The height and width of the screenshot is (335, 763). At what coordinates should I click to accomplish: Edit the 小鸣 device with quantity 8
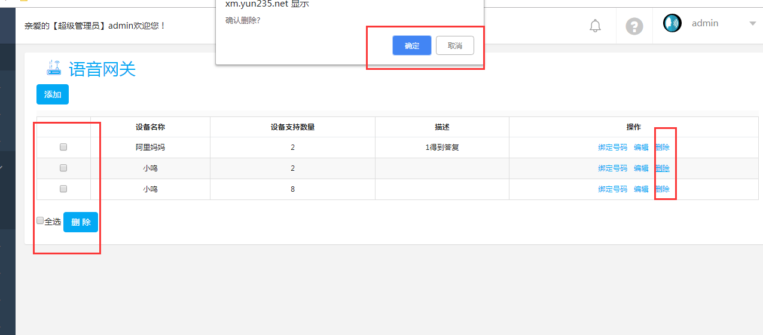point(641,189)
